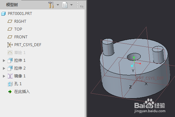Image resolution: width=175 pixels, height=117 pixels.
Task: Select the right cylindrical boss on model
Action: 158,55
